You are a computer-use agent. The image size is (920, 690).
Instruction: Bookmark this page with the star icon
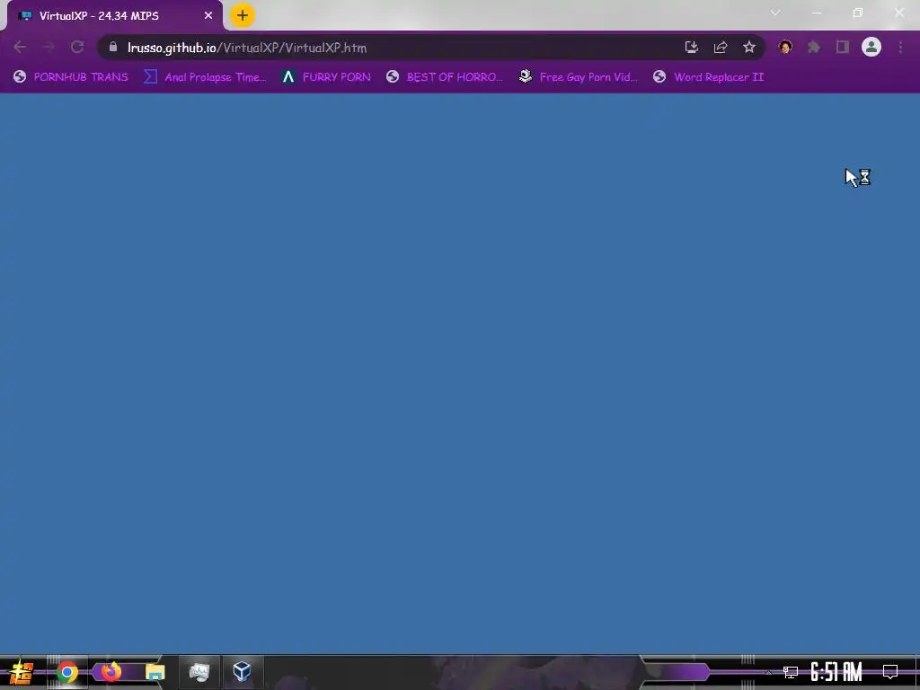click(749, 47)
